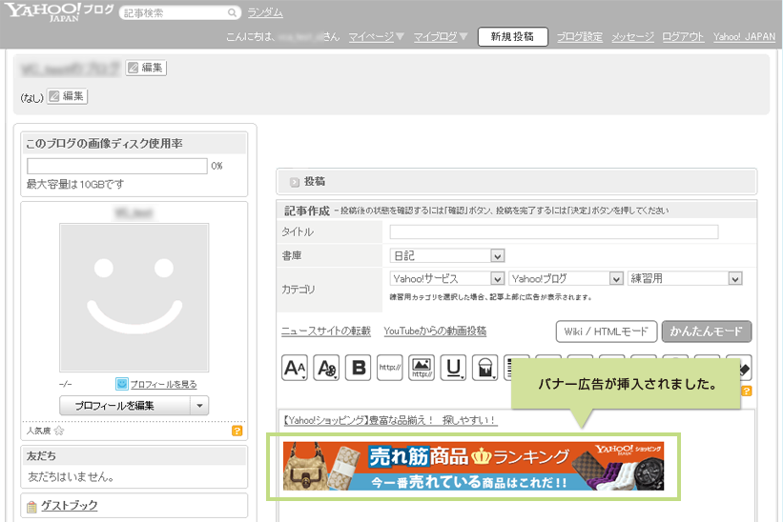Image resolution: width=783 pixels, height=522 pixels.
Task: Click the 最大容量は10GBです text
Action: (x=75, y=185)
